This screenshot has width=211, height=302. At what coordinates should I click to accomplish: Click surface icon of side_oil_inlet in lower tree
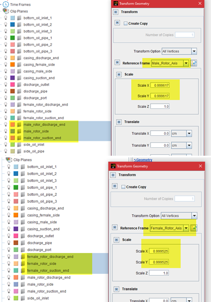pyautogui.click(x=23, y=298)
